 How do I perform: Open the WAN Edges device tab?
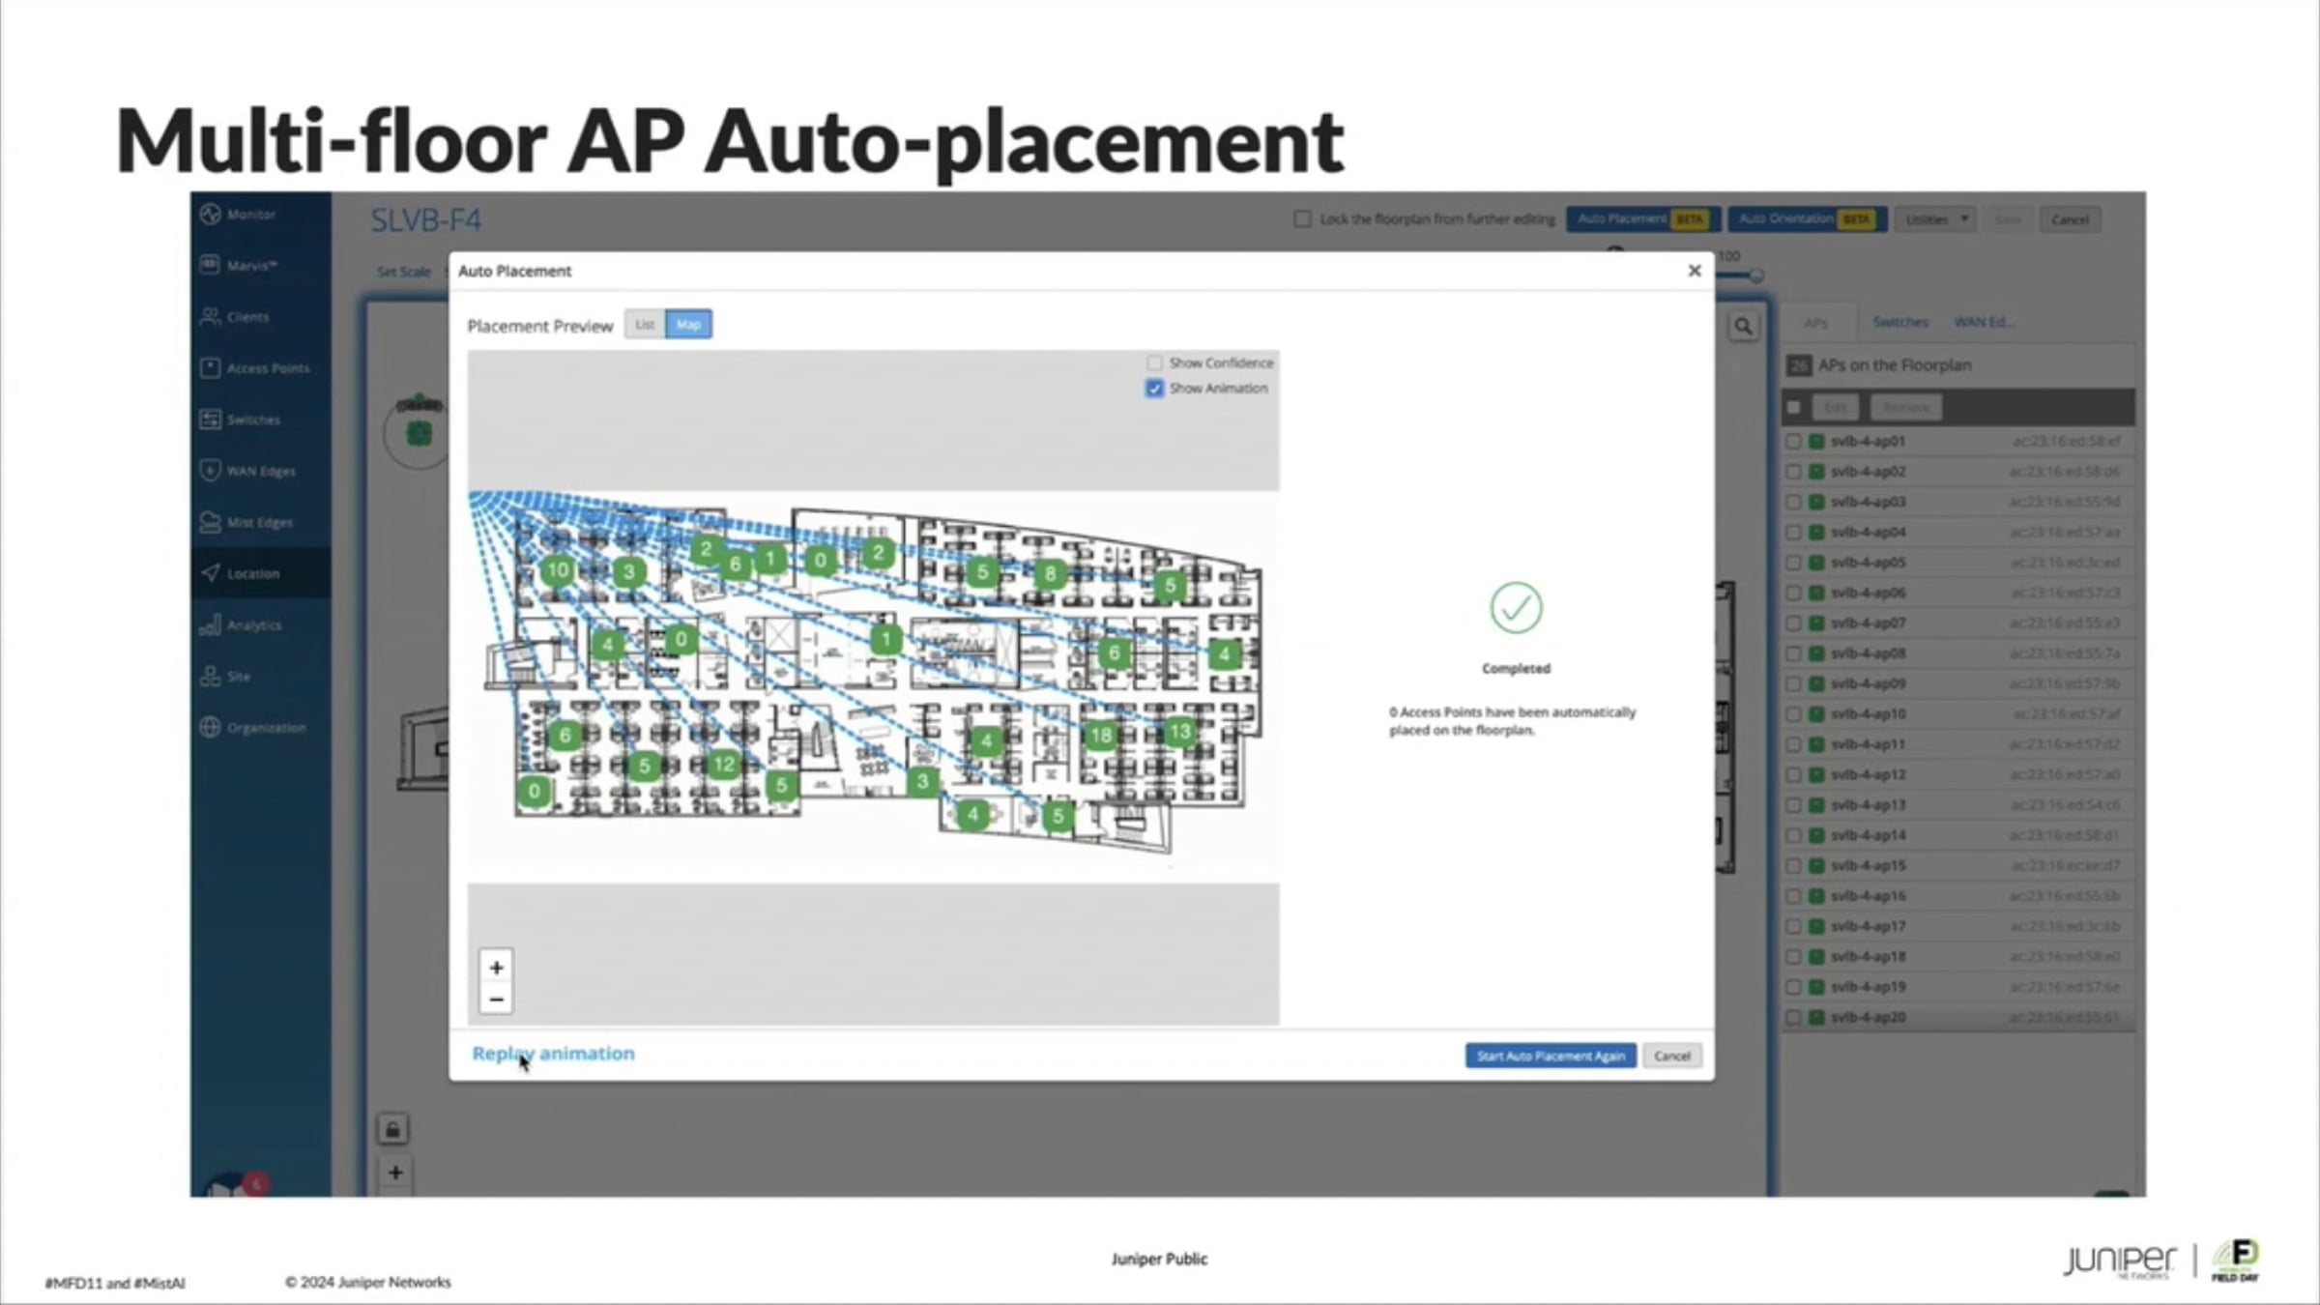(1983, 322)
